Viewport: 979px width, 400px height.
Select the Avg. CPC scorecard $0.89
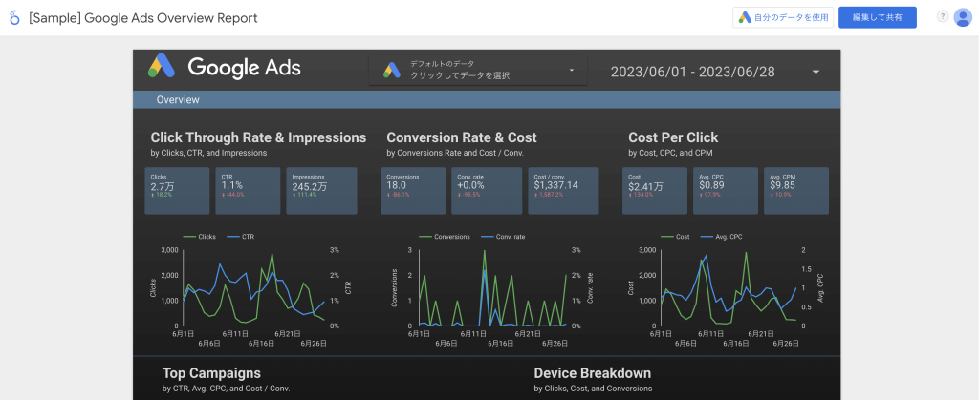click(x=726, y=191)
